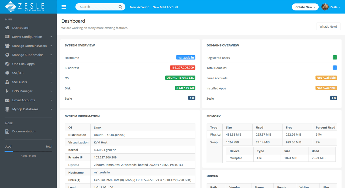
Task: Click the Zesle user avatar
Action: (x=325, y=7)
